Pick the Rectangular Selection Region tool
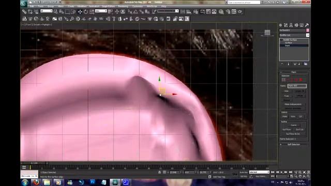 coord(67,11)
